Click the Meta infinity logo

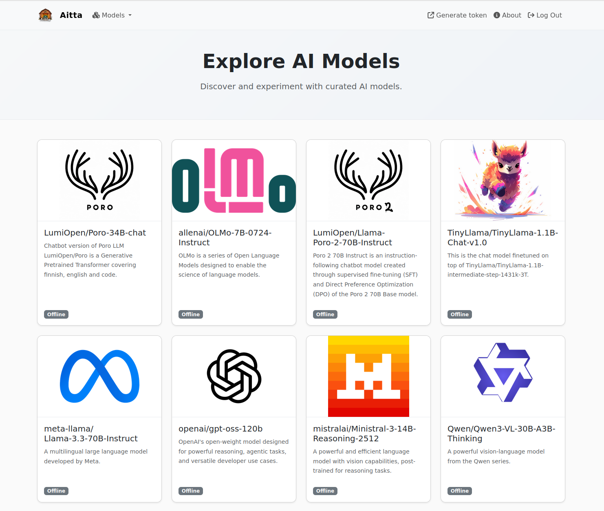click(x=99, y=376)
